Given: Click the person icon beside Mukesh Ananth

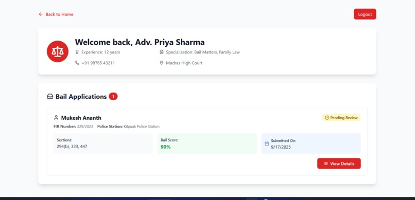Looking at the screenshot, I should coord(56,118).
